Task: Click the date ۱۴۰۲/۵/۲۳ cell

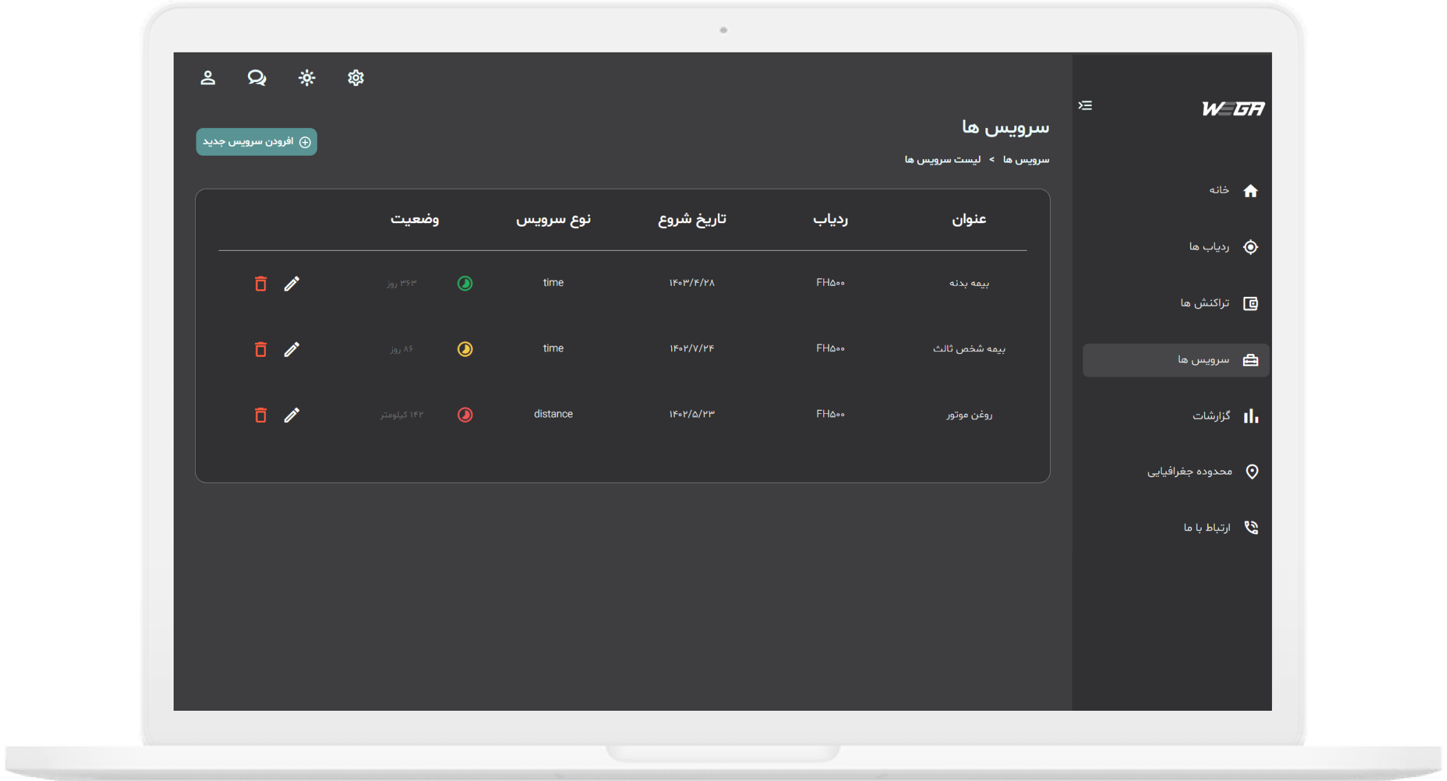Action: (x=692, y=414)
